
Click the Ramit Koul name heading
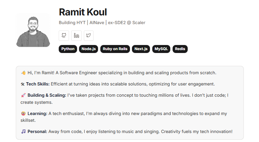pyautogui.click(x=83, y=12)
